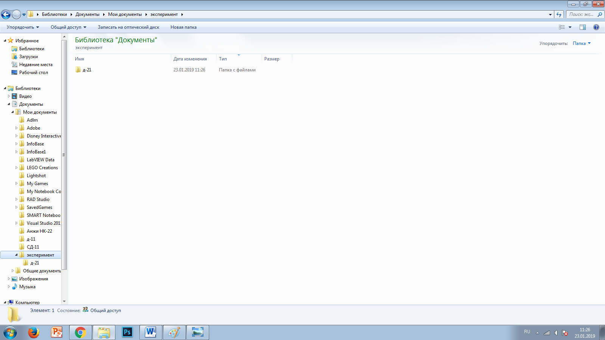Open Photoshop from the taskbar
Image resolution: width=605 pixels, height=340 pixels.
127,332
